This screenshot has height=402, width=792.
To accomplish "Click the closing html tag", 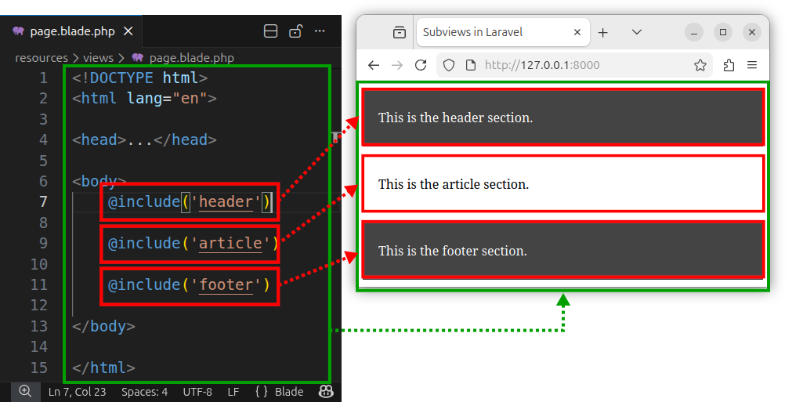I will [103, 368].
